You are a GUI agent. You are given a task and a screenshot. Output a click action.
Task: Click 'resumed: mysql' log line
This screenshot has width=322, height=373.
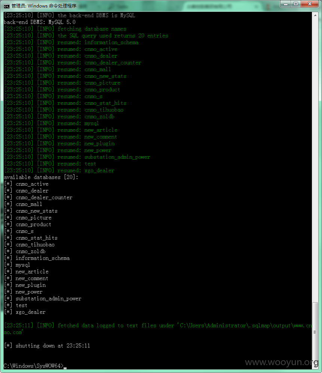(52, 123)
